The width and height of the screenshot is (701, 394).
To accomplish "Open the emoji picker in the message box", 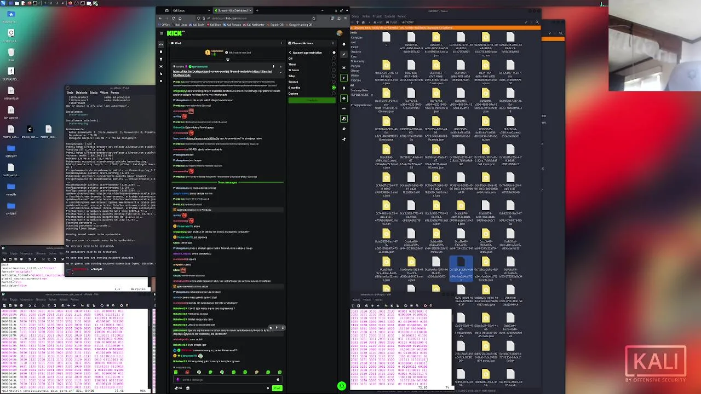I will pos(278,380).
